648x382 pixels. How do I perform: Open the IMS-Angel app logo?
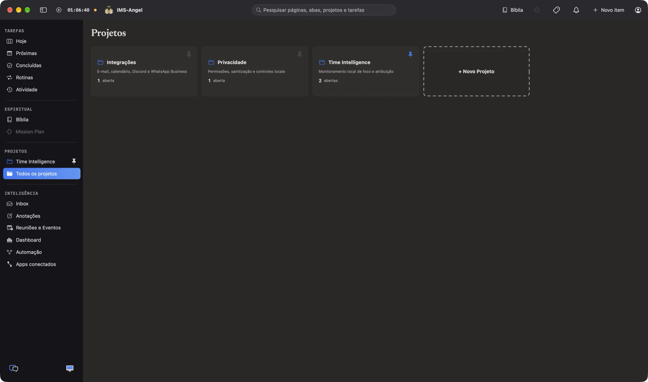(x=109, y=10)
